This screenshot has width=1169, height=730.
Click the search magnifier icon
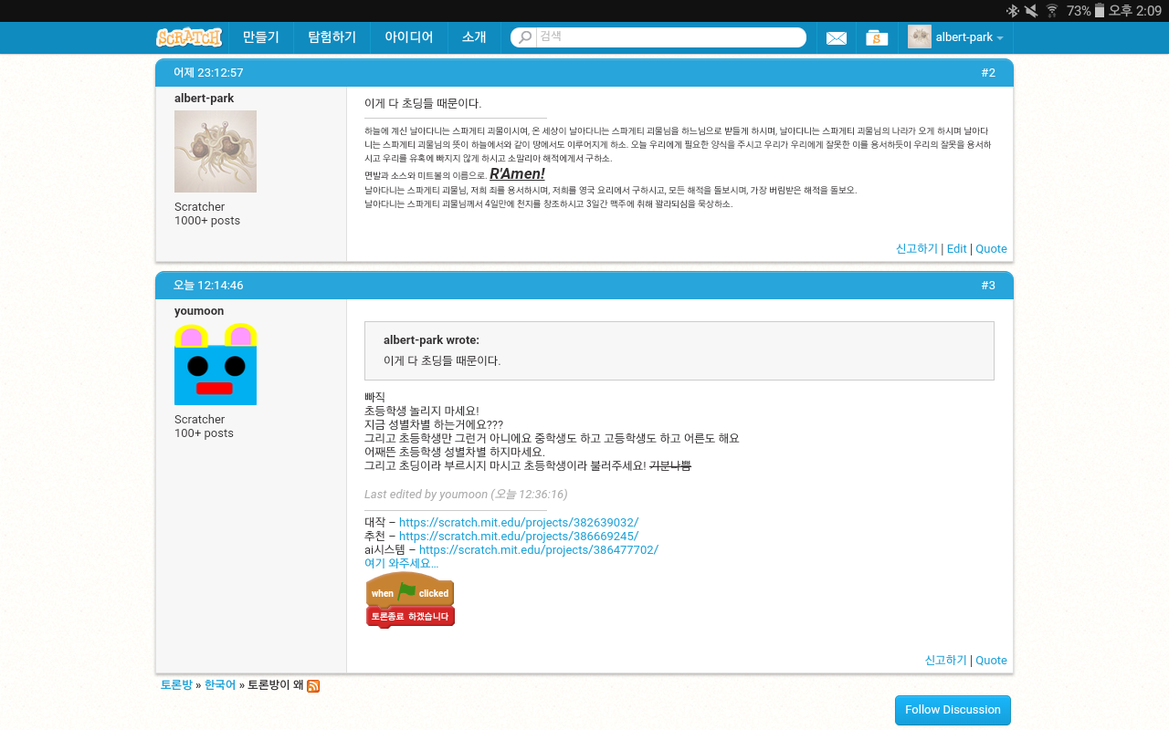[524, 37]
